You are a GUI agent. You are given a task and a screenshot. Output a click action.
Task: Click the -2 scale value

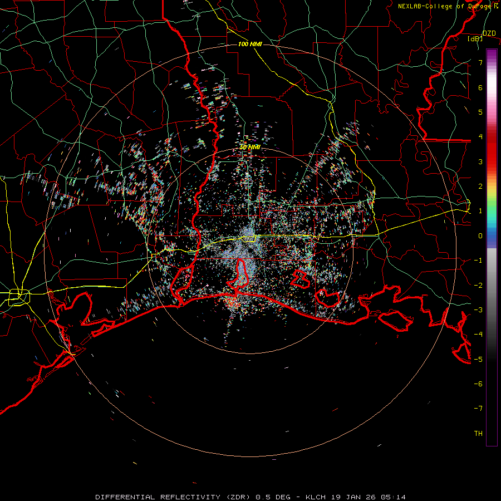[x=478, y=286]
